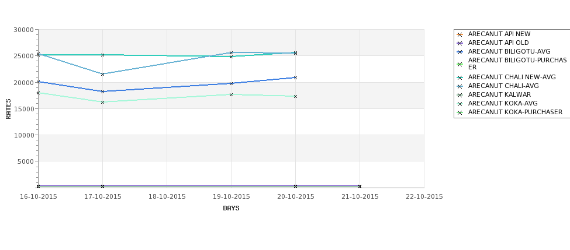Click the 20-10-2015 point on the BILIGOTU-AVG line
The image size is (570, 250).
coord(296,78)
